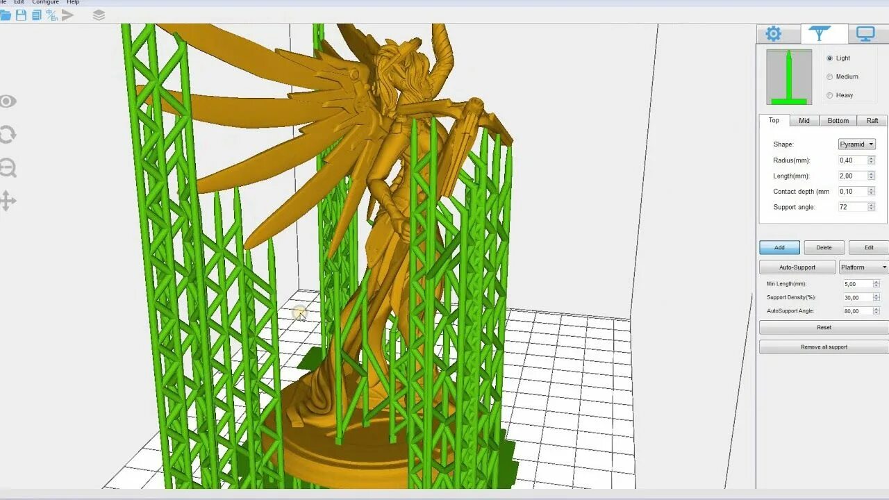This screenshot has height=500, width=889.
Task: Click the Min Length(mm) value field
Action: [x=857, y=284]
